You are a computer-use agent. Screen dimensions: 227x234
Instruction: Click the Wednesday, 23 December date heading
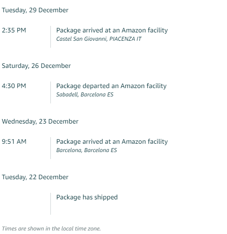coord(40,121)
